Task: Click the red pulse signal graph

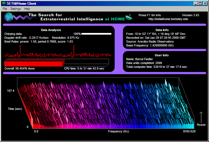Action: (58, 51)
